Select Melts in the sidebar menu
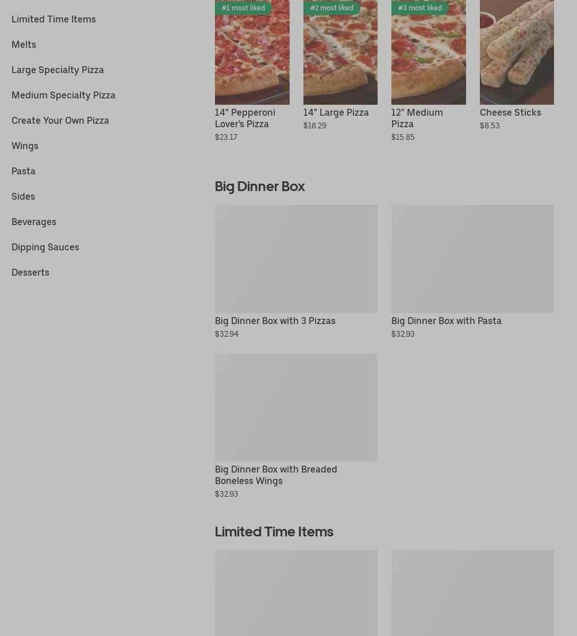Image resolution: width=577 pixels, height=636 pixels. 24,45
